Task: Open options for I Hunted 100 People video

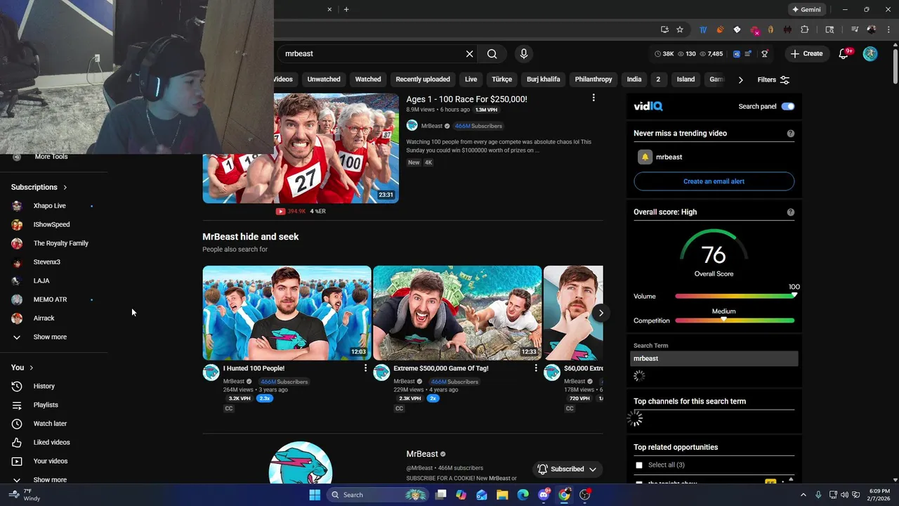Action: tap(365, 368)
